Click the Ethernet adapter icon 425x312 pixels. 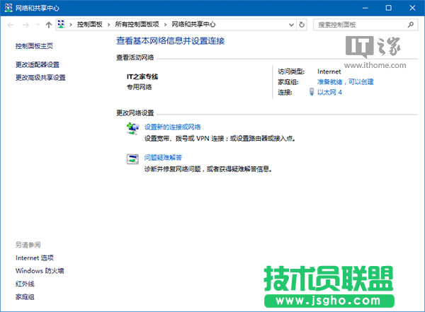click(312, 92)
